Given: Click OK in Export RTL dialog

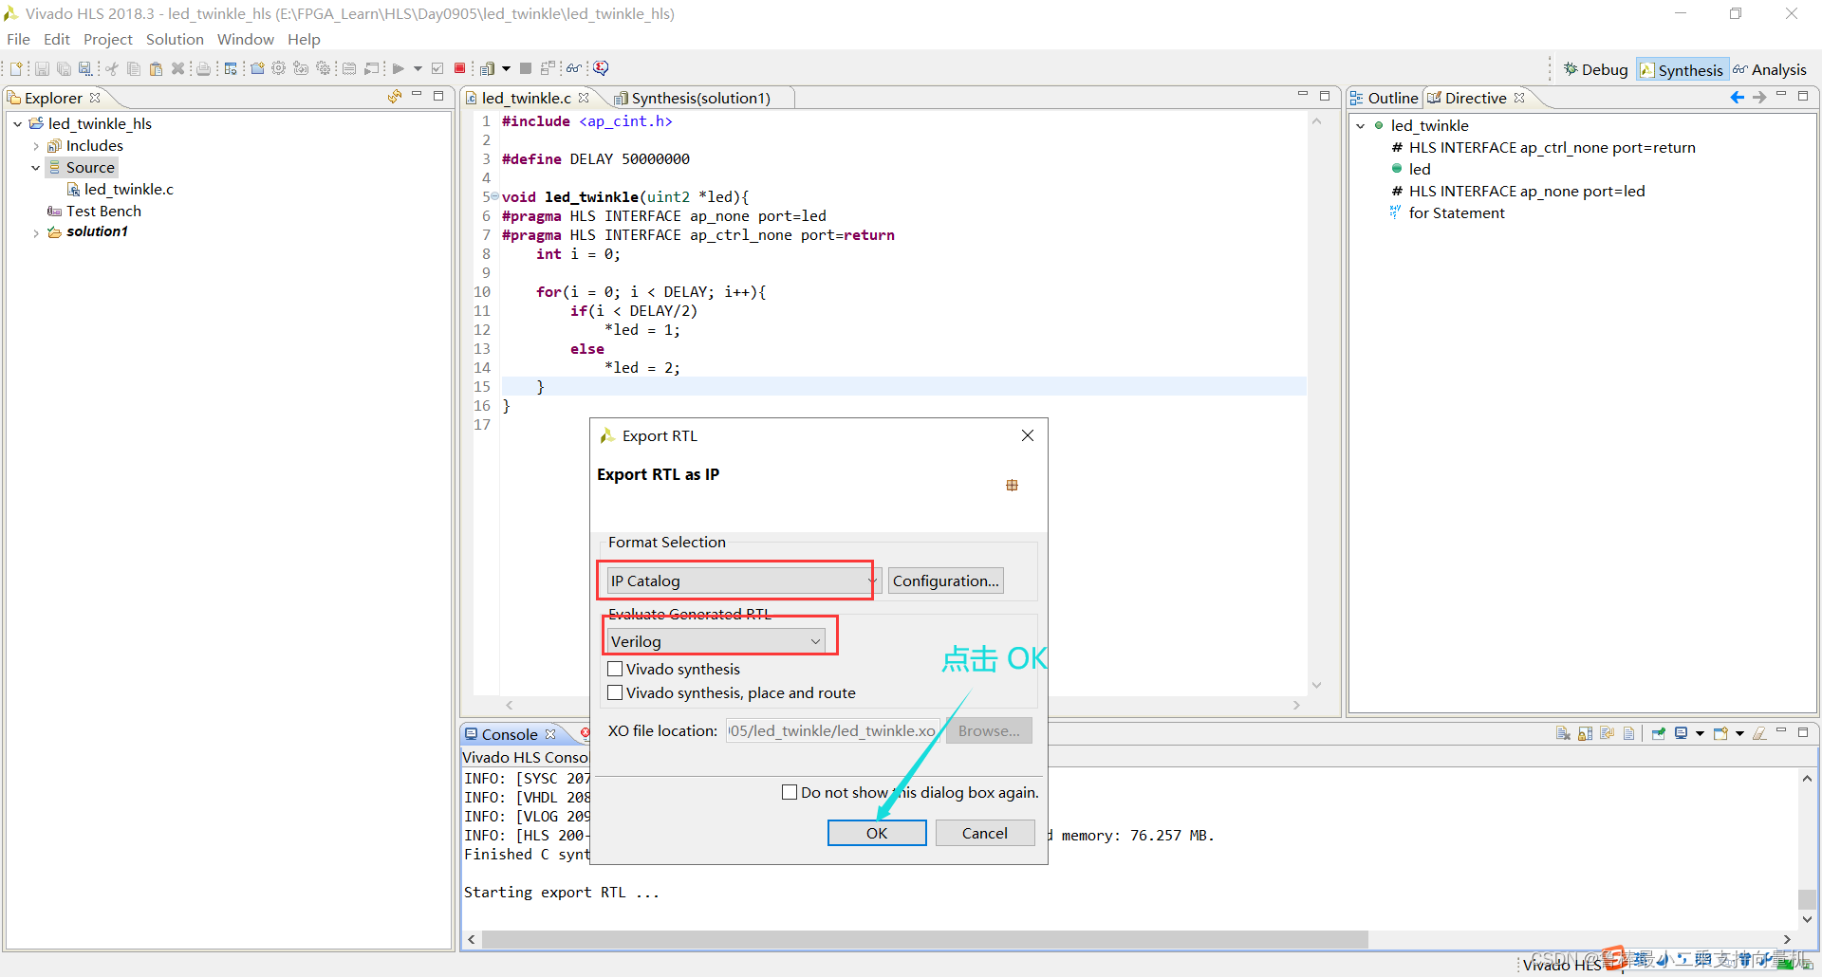Looking at the screenshot, I should pos(877,833).
